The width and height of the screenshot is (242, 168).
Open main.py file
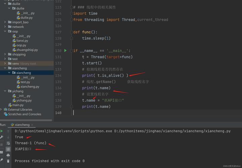coord(18,105)
